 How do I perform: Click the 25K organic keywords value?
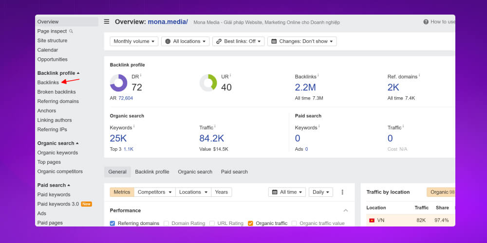pos(118,139)
